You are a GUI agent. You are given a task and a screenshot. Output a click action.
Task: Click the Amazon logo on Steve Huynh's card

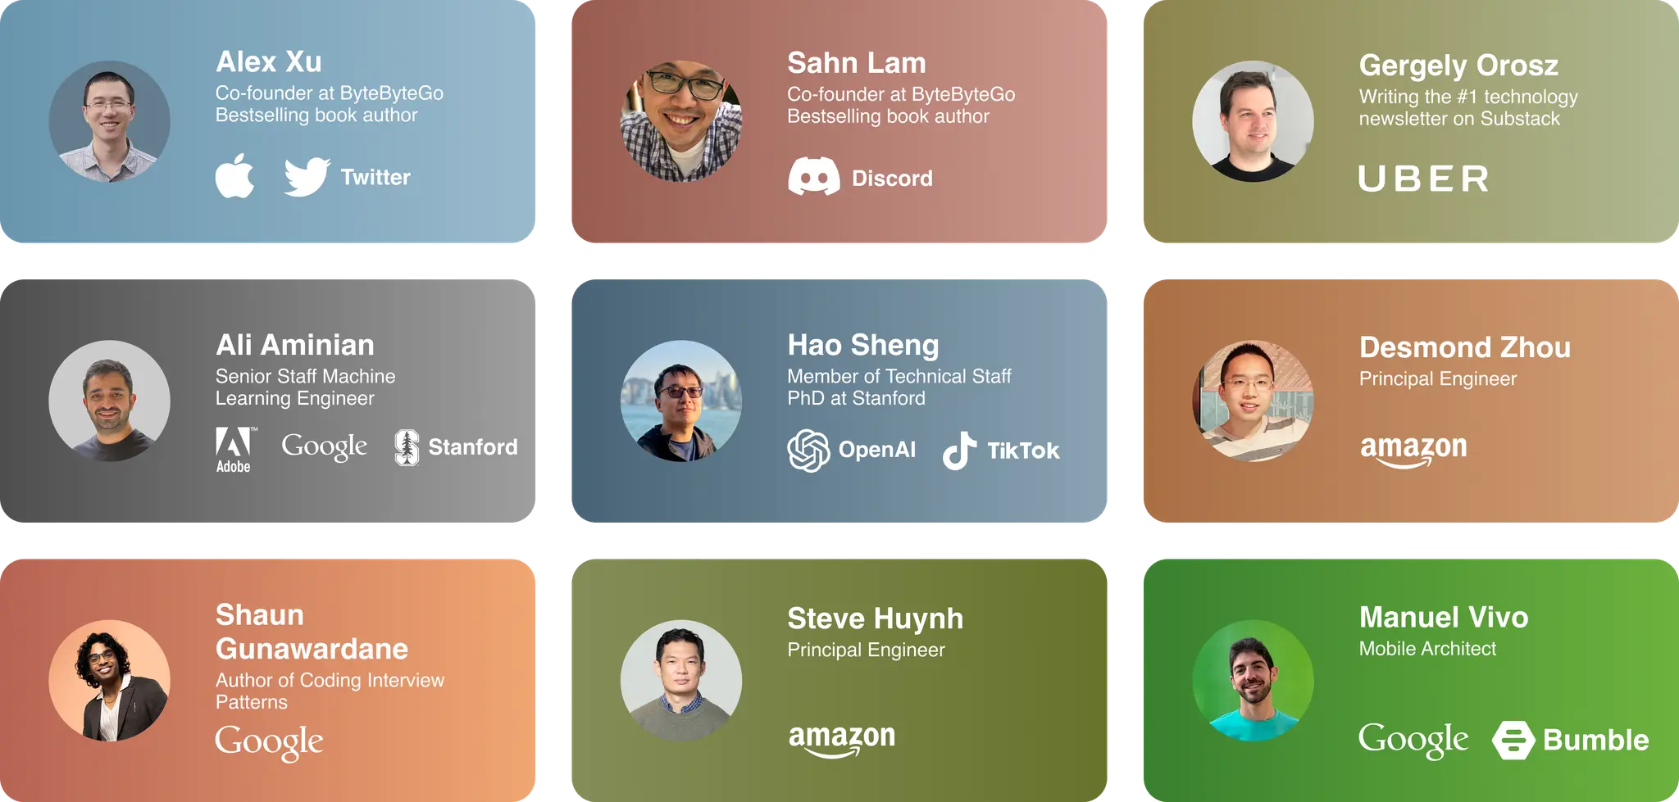click(x=841, y=740)
